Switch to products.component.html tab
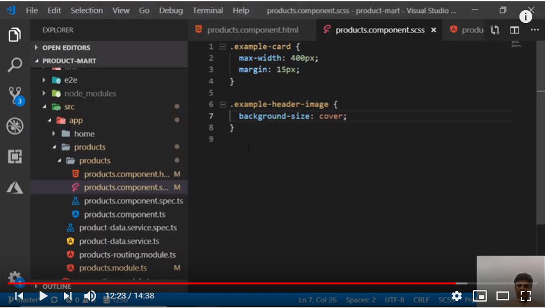545x308 pixels. tap(252, 30)
